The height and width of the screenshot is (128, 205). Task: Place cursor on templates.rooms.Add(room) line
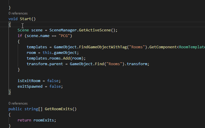coord(56,58)
